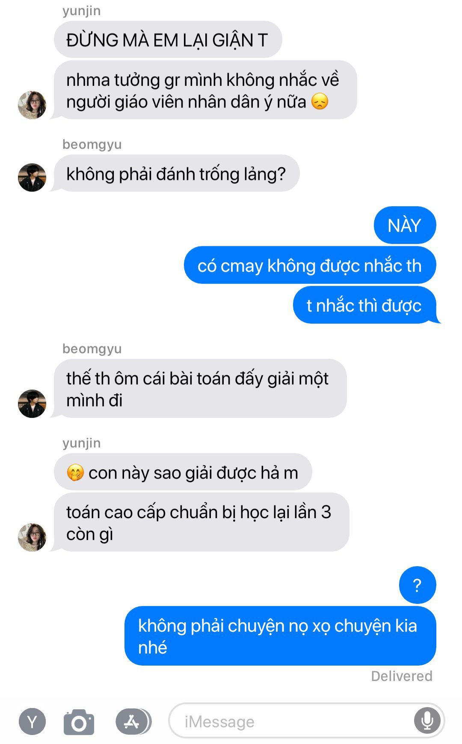462x744 pixels.
Task: Tap the 'thế th ôm cái bài toán' bubble
Action: pos(199,389)
